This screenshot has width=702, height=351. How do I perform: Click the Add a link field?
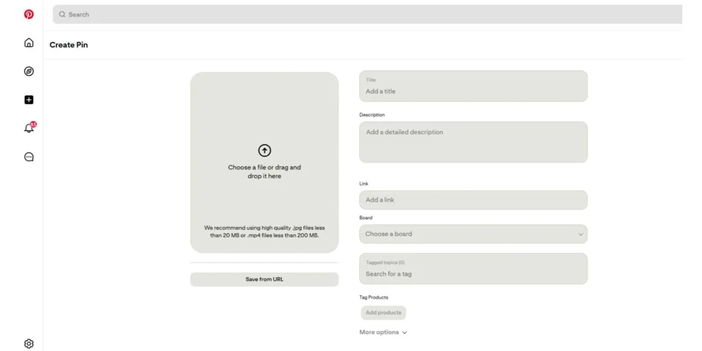[473, 200]
